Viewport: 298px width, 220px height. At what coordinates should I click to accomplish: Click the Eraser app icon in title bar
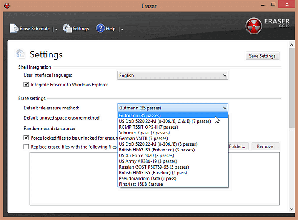tap(7, 6)
